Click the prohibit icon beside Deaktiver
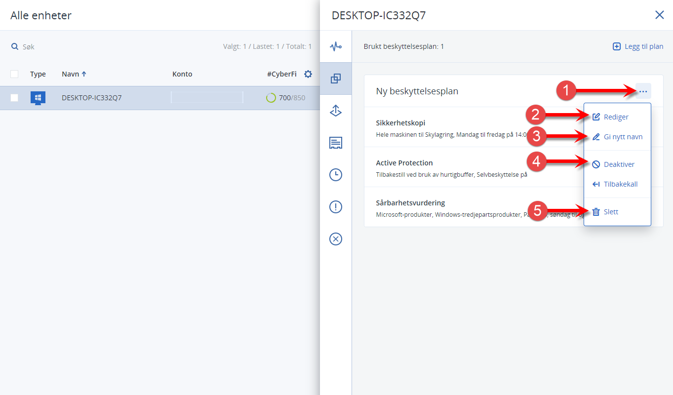Viewport: 673px width, 395px height. point(596,164)
